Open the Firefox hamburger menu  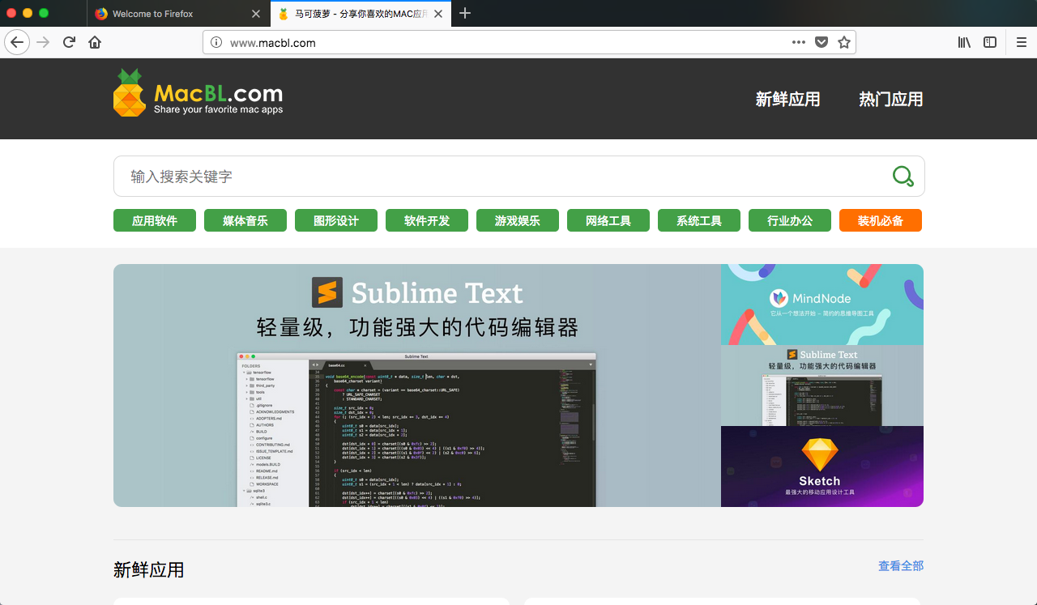(x=1022, y=42)
